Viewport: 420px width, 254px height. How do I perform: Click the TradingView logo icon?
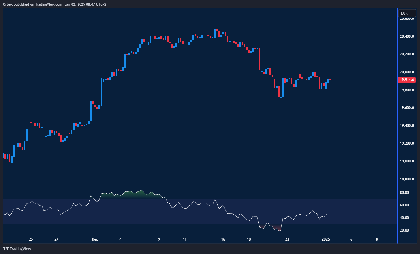coord(6,249)
